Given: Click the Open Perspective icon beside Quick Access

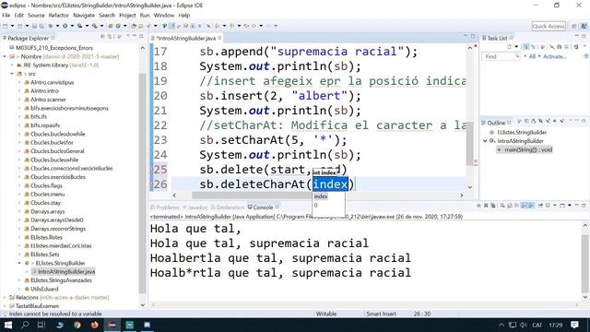Looking at the screenshot, I should [573, 26].
